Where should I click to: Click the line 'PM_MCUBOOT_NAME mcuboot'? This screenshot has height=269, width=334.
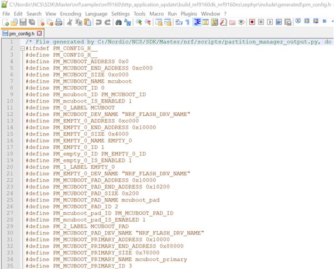79,81
